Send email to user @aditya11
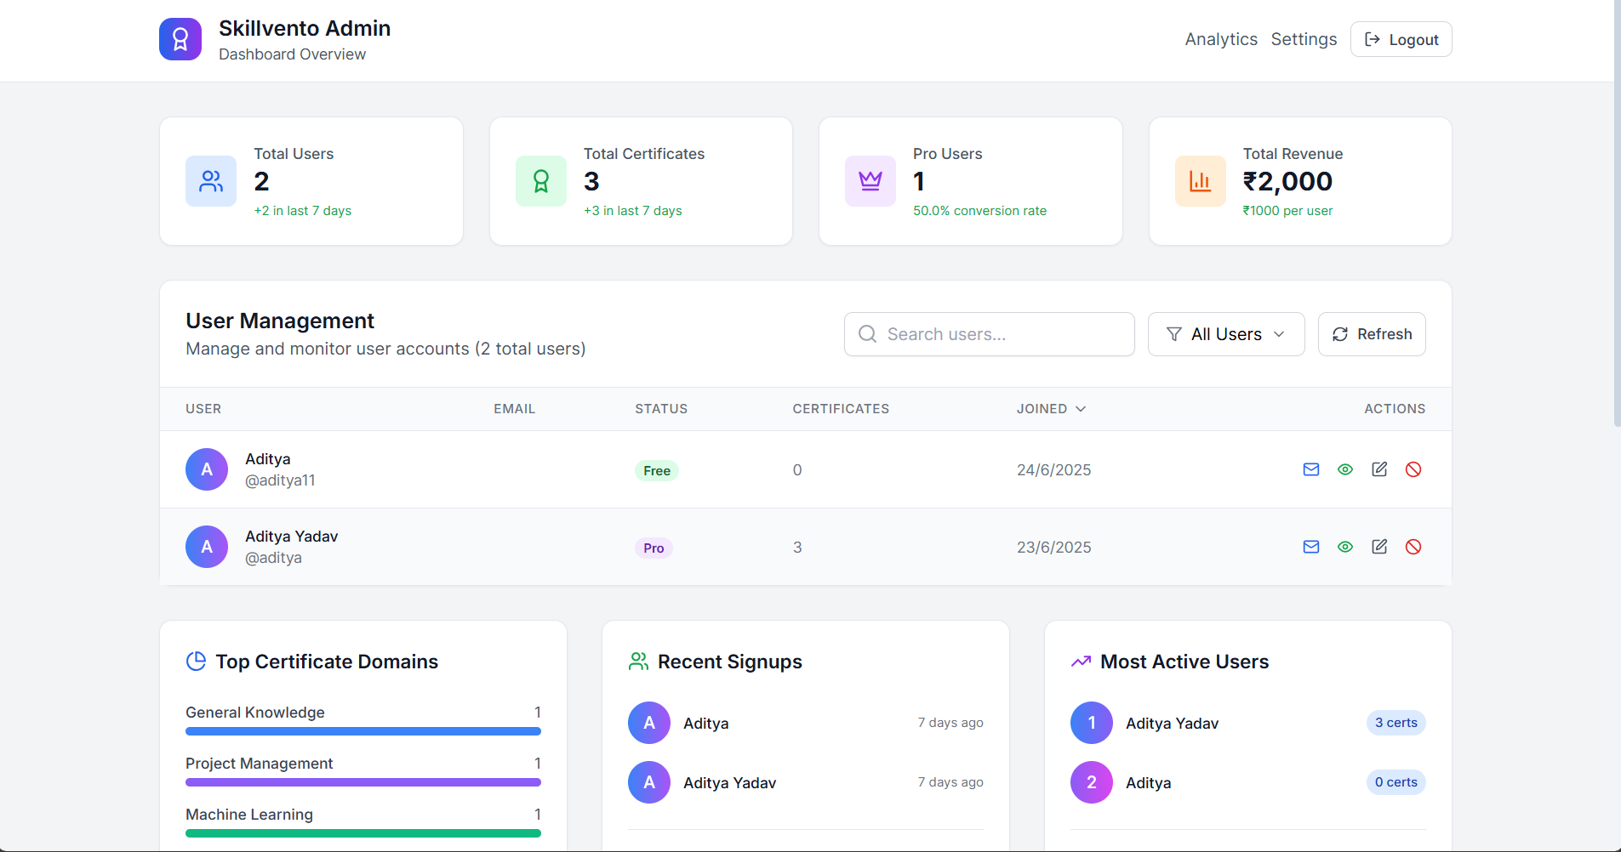 point(1311,469)
